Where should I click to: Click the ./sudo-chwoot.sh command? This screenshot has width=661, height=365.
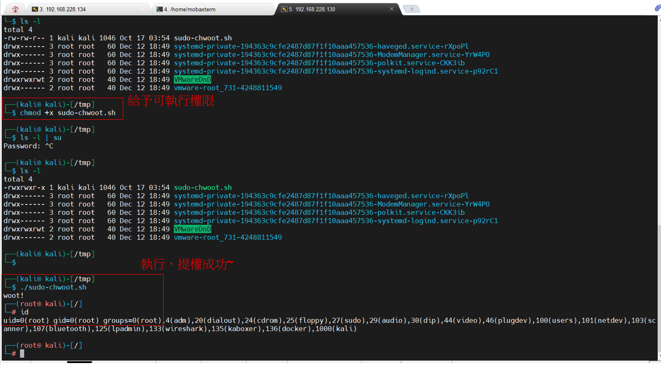tap(53, 288)
